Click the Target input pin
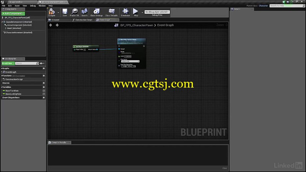The width and height of the screenshot is (306, 172). pyautogui.click(x=119, y=49)
